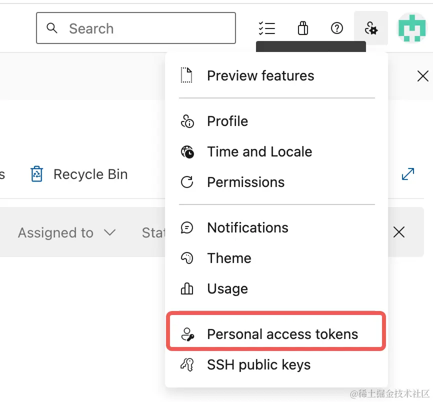Focus the Search input field
This screenshot has height=402, width=433.
[136, 28]
